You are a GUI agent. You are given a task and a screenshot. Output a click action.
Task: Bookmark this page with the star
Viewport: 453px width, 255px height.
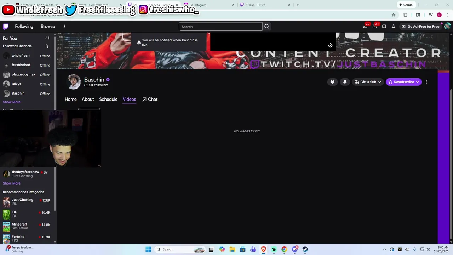click(394, 15)
